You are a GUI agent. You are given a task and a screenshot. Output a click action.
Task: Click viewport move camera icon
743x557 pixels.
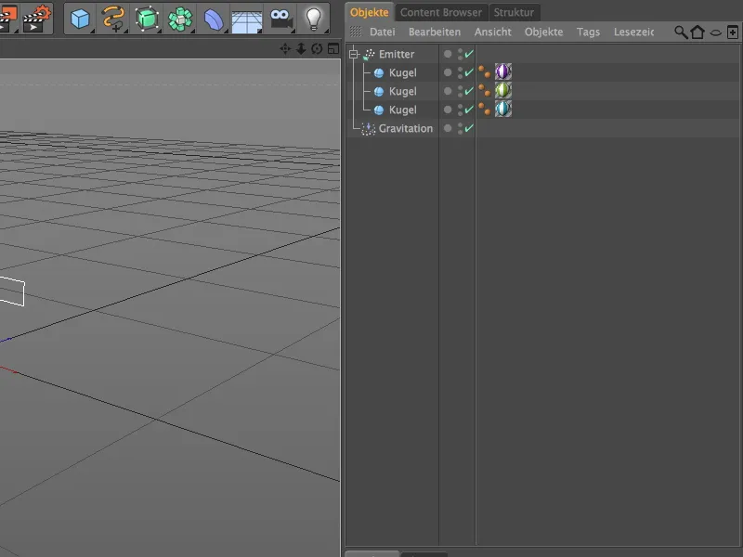coord(285,48)
